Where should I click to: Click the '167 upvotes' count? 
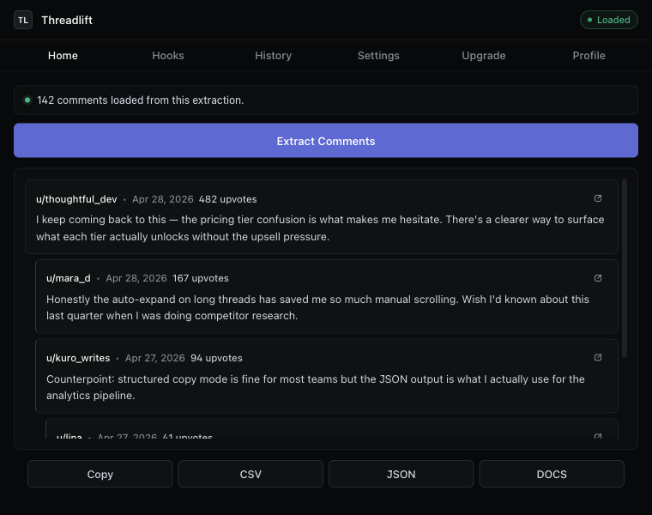[201, 278]
